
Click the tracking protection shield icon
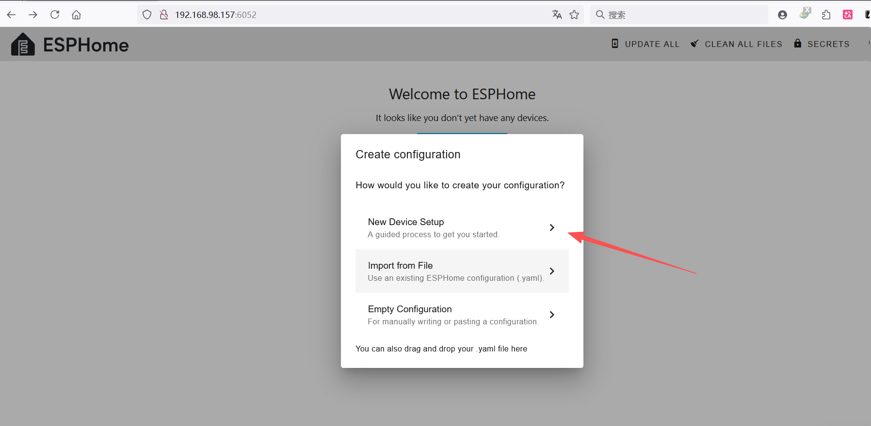pyautogui.click(x=147, y=15)
